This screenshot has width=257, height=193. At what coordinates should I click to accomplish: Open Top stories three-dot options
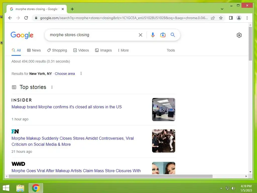[52, 87]
